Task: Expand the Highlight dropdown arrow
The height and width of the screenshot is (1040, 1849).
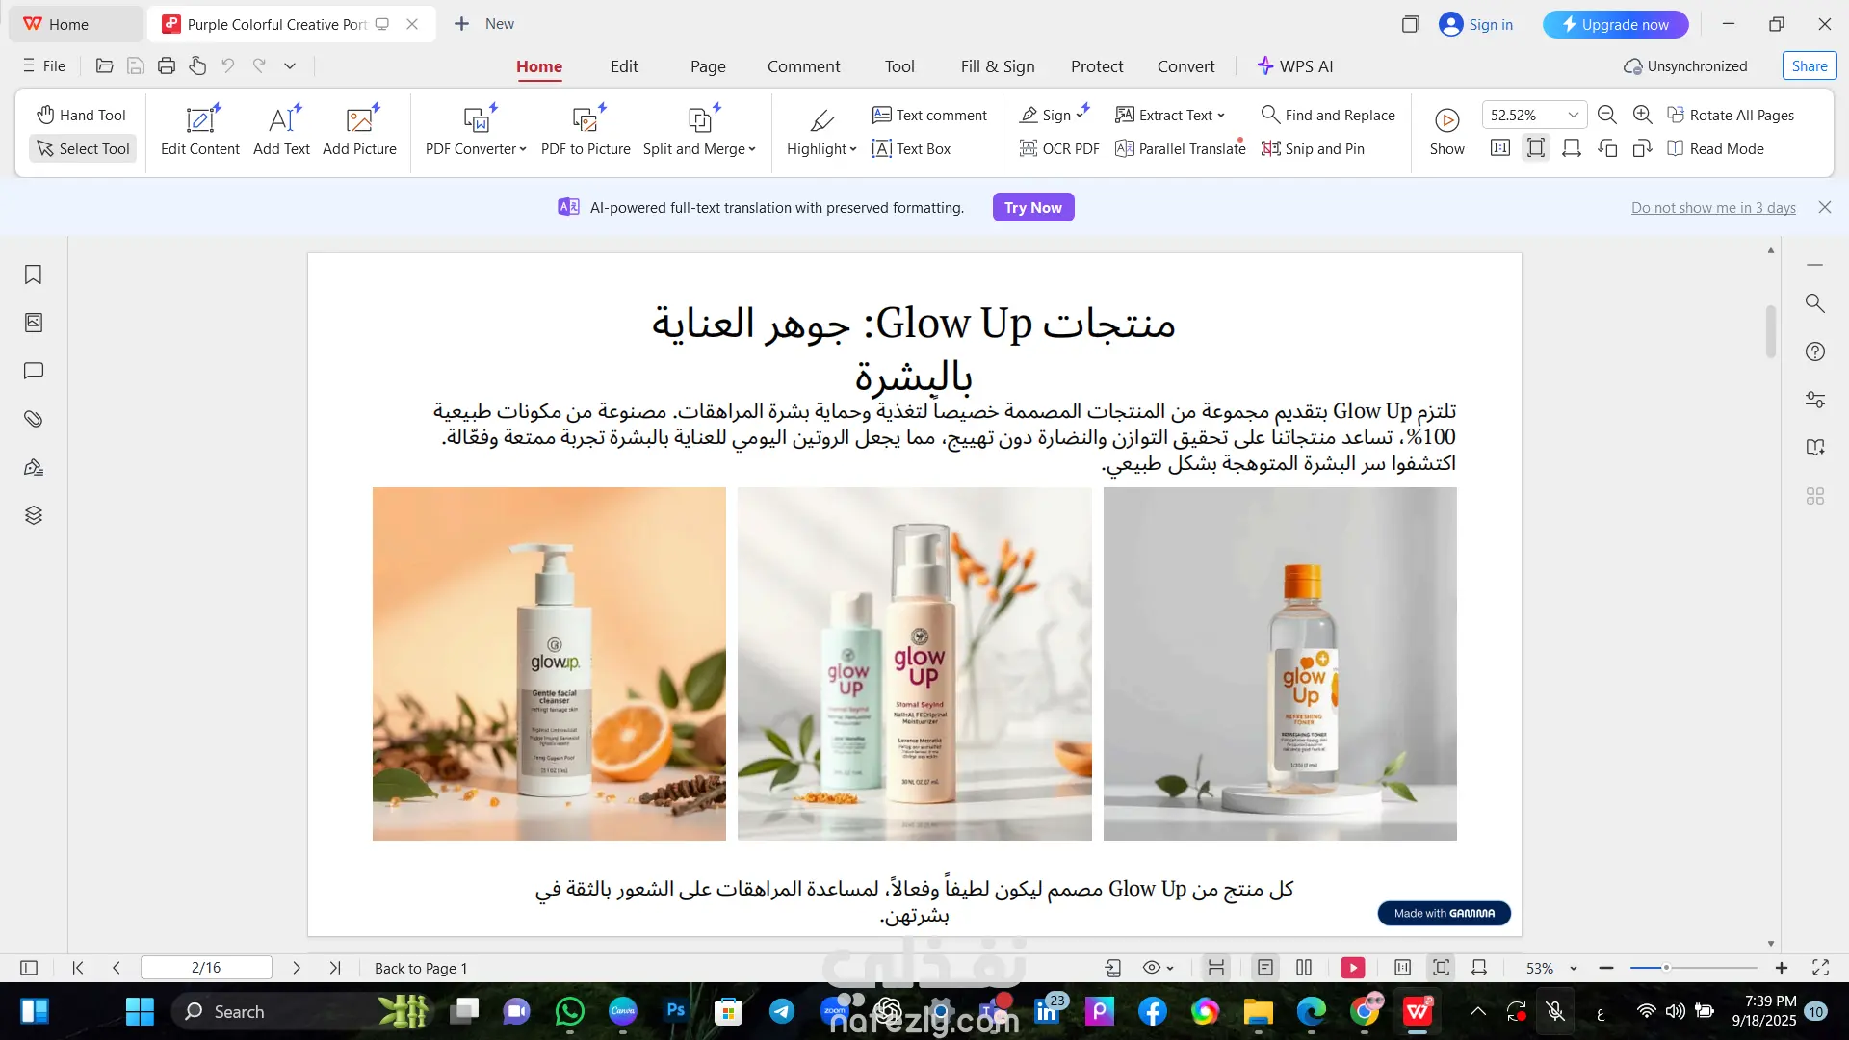Action: (853, 149)
